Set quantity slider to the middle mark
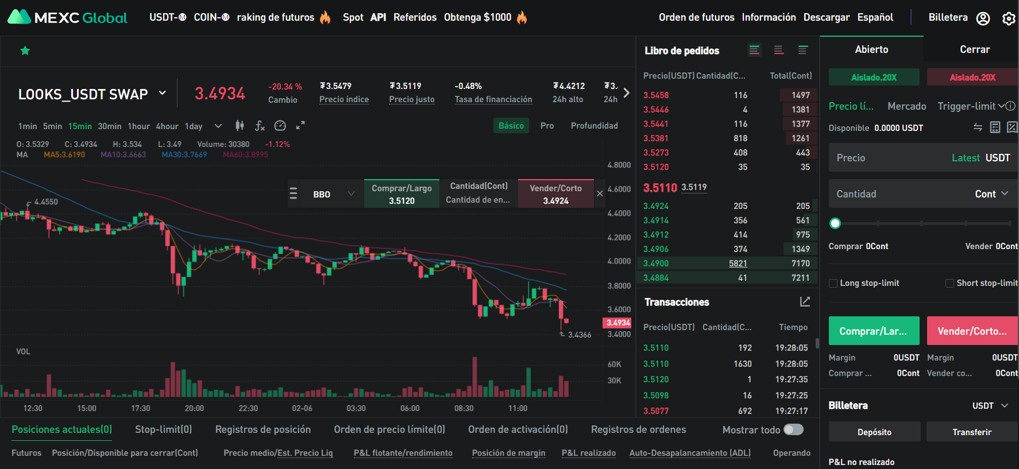 [921, 223]
